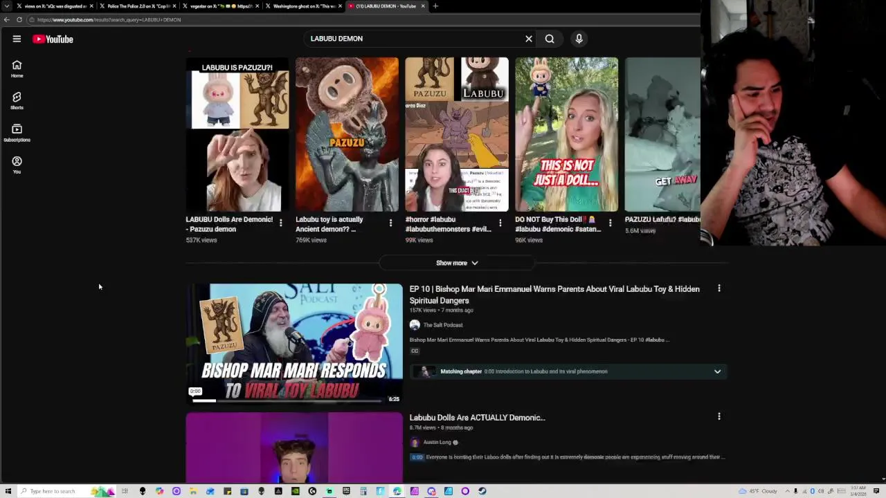886x498 pixels.
Task: Open DO NOT Buy This Doll short title
Action: click(558, 224)
